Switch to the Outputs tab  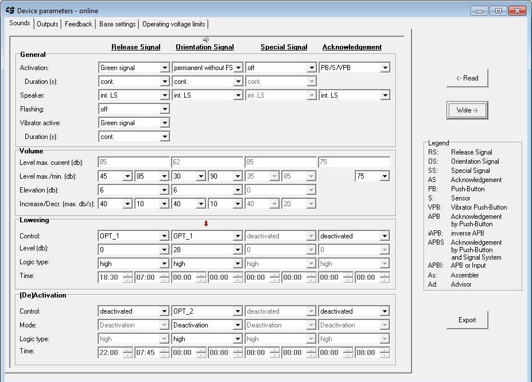pyautogui.click(x=48, y=24)
